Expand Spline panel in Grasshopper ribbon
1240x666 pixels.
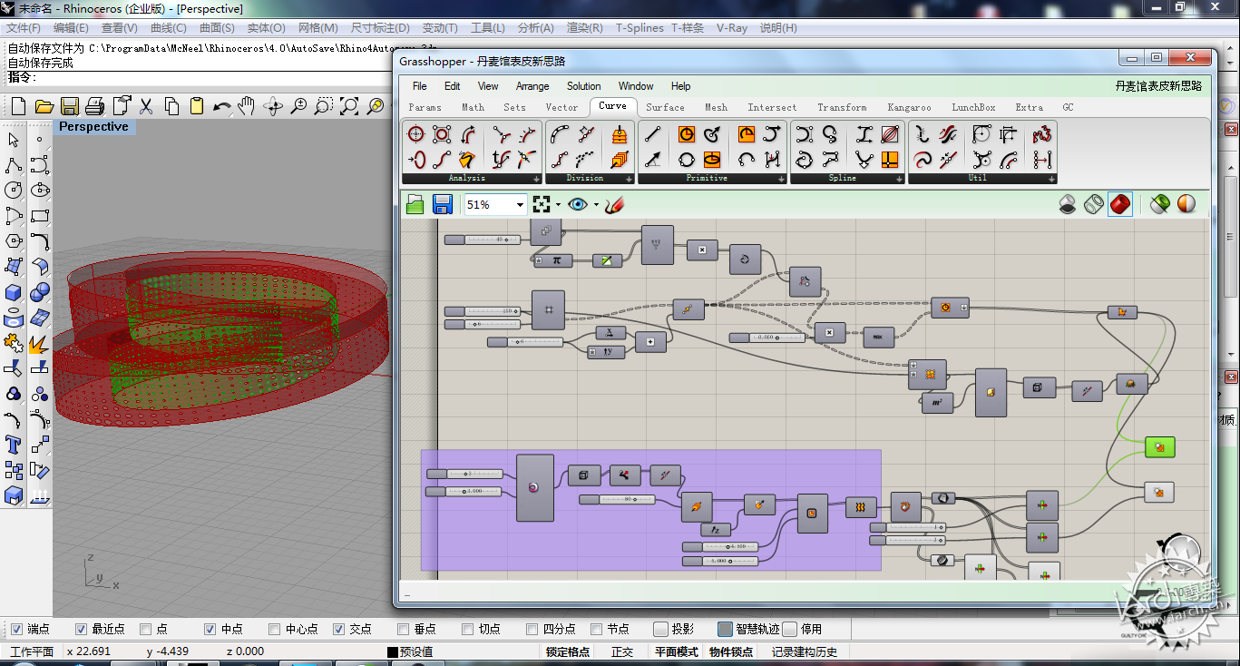(899, 179)
